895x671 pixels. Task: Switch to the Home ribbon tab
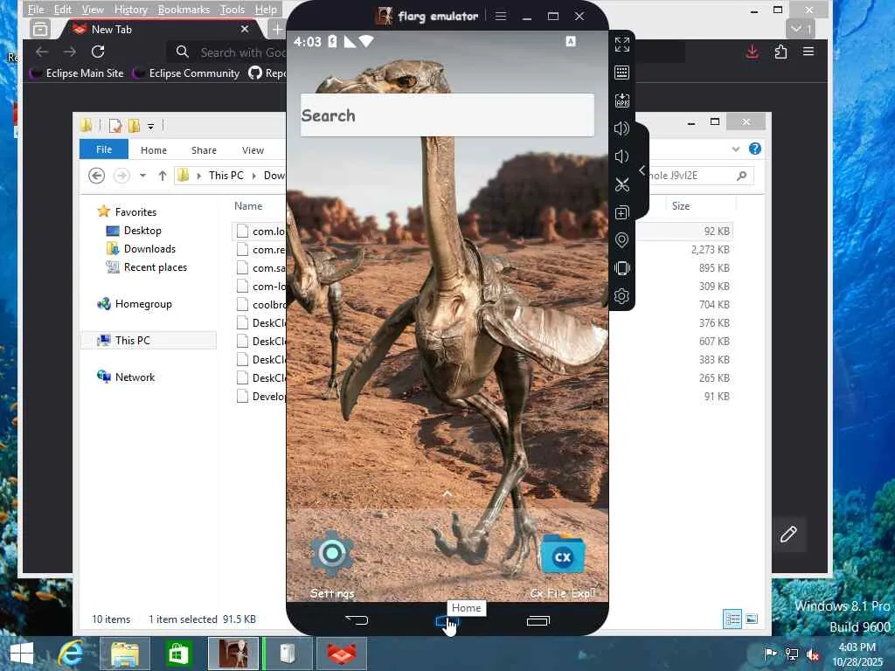pos(154,150)
